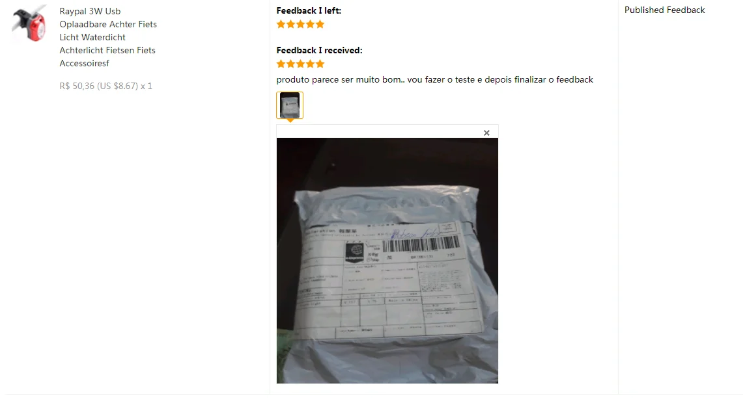Open the Raypal bike light product thumbnail
The image size is (743, 403).
point(29,23)
